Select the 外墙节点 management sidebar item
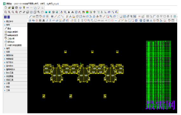Image resolution: width=181 pixels, height=115 pixels. coord(13,45)
